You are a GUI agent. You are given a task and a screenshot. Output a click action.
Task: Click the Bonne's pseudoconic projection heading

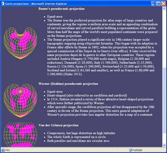(61, 9)
